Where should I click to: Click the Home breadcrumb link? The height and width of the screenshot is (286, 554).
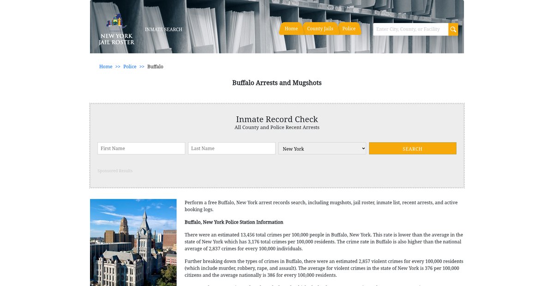tap(106, 66)
